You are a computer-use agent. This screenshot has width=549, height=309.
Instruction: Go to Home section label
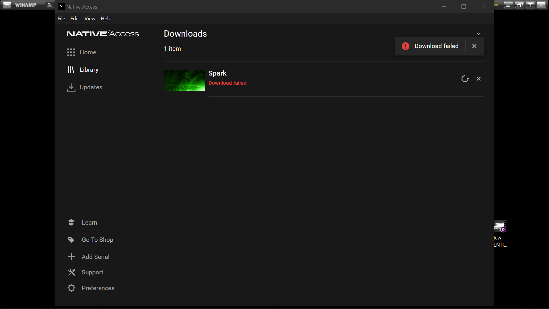click(88, 52)
